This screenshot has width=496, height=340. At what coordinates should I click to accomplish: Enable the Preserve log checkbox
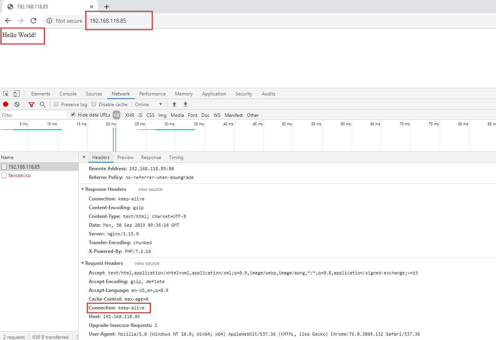[x=57, y=104]
